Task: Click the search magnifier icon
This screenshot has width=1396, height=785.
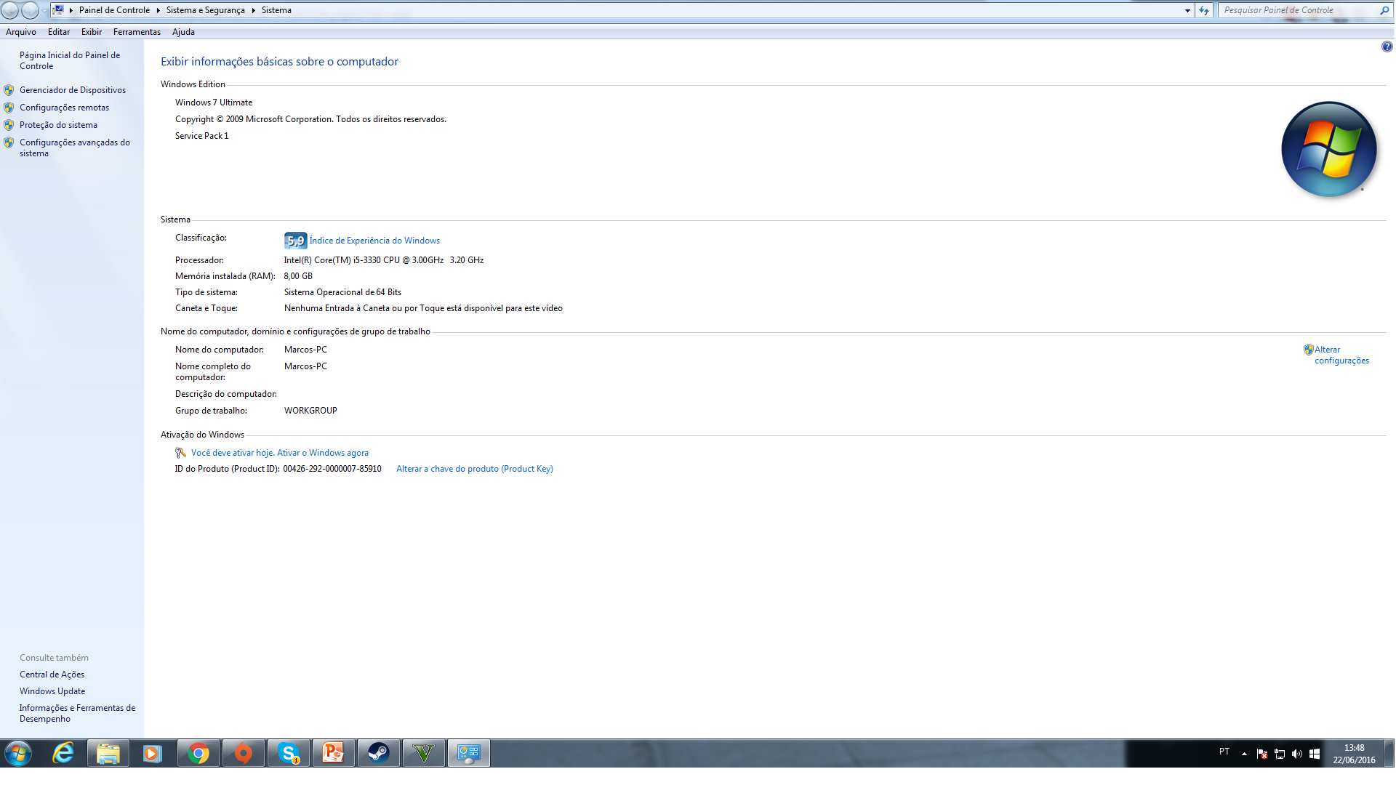Action: coord(1384,10)
